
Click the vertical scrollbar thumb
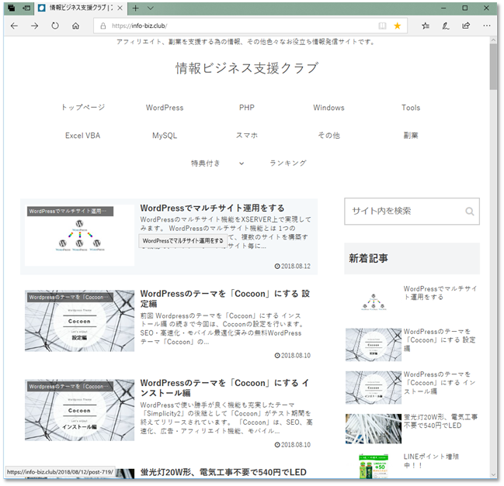493,67
